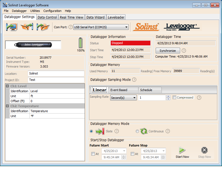The width and height of the screenshot is (222, 170).
Task: Check the Future Start At checkbox
Action: [x=93, y=154]
